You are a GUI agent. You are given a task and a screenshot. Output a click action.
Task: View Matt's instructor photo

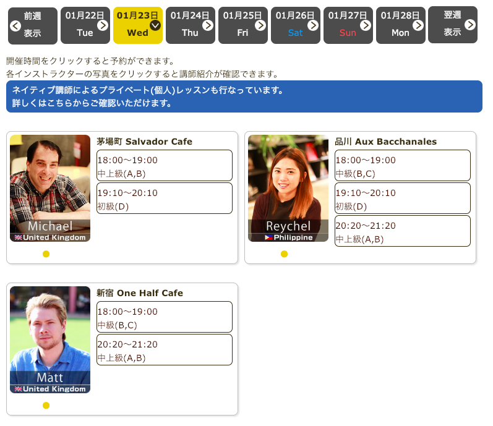coord(50,339)
